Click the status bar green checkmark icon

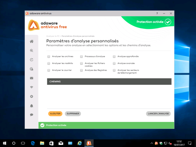click(42, 125)
